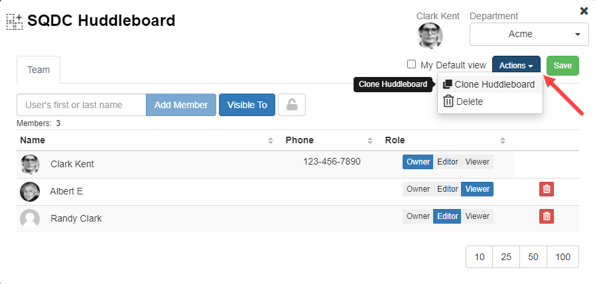
Task: Remove Randy Clark with red trash icon
Action: coord(547,216)
